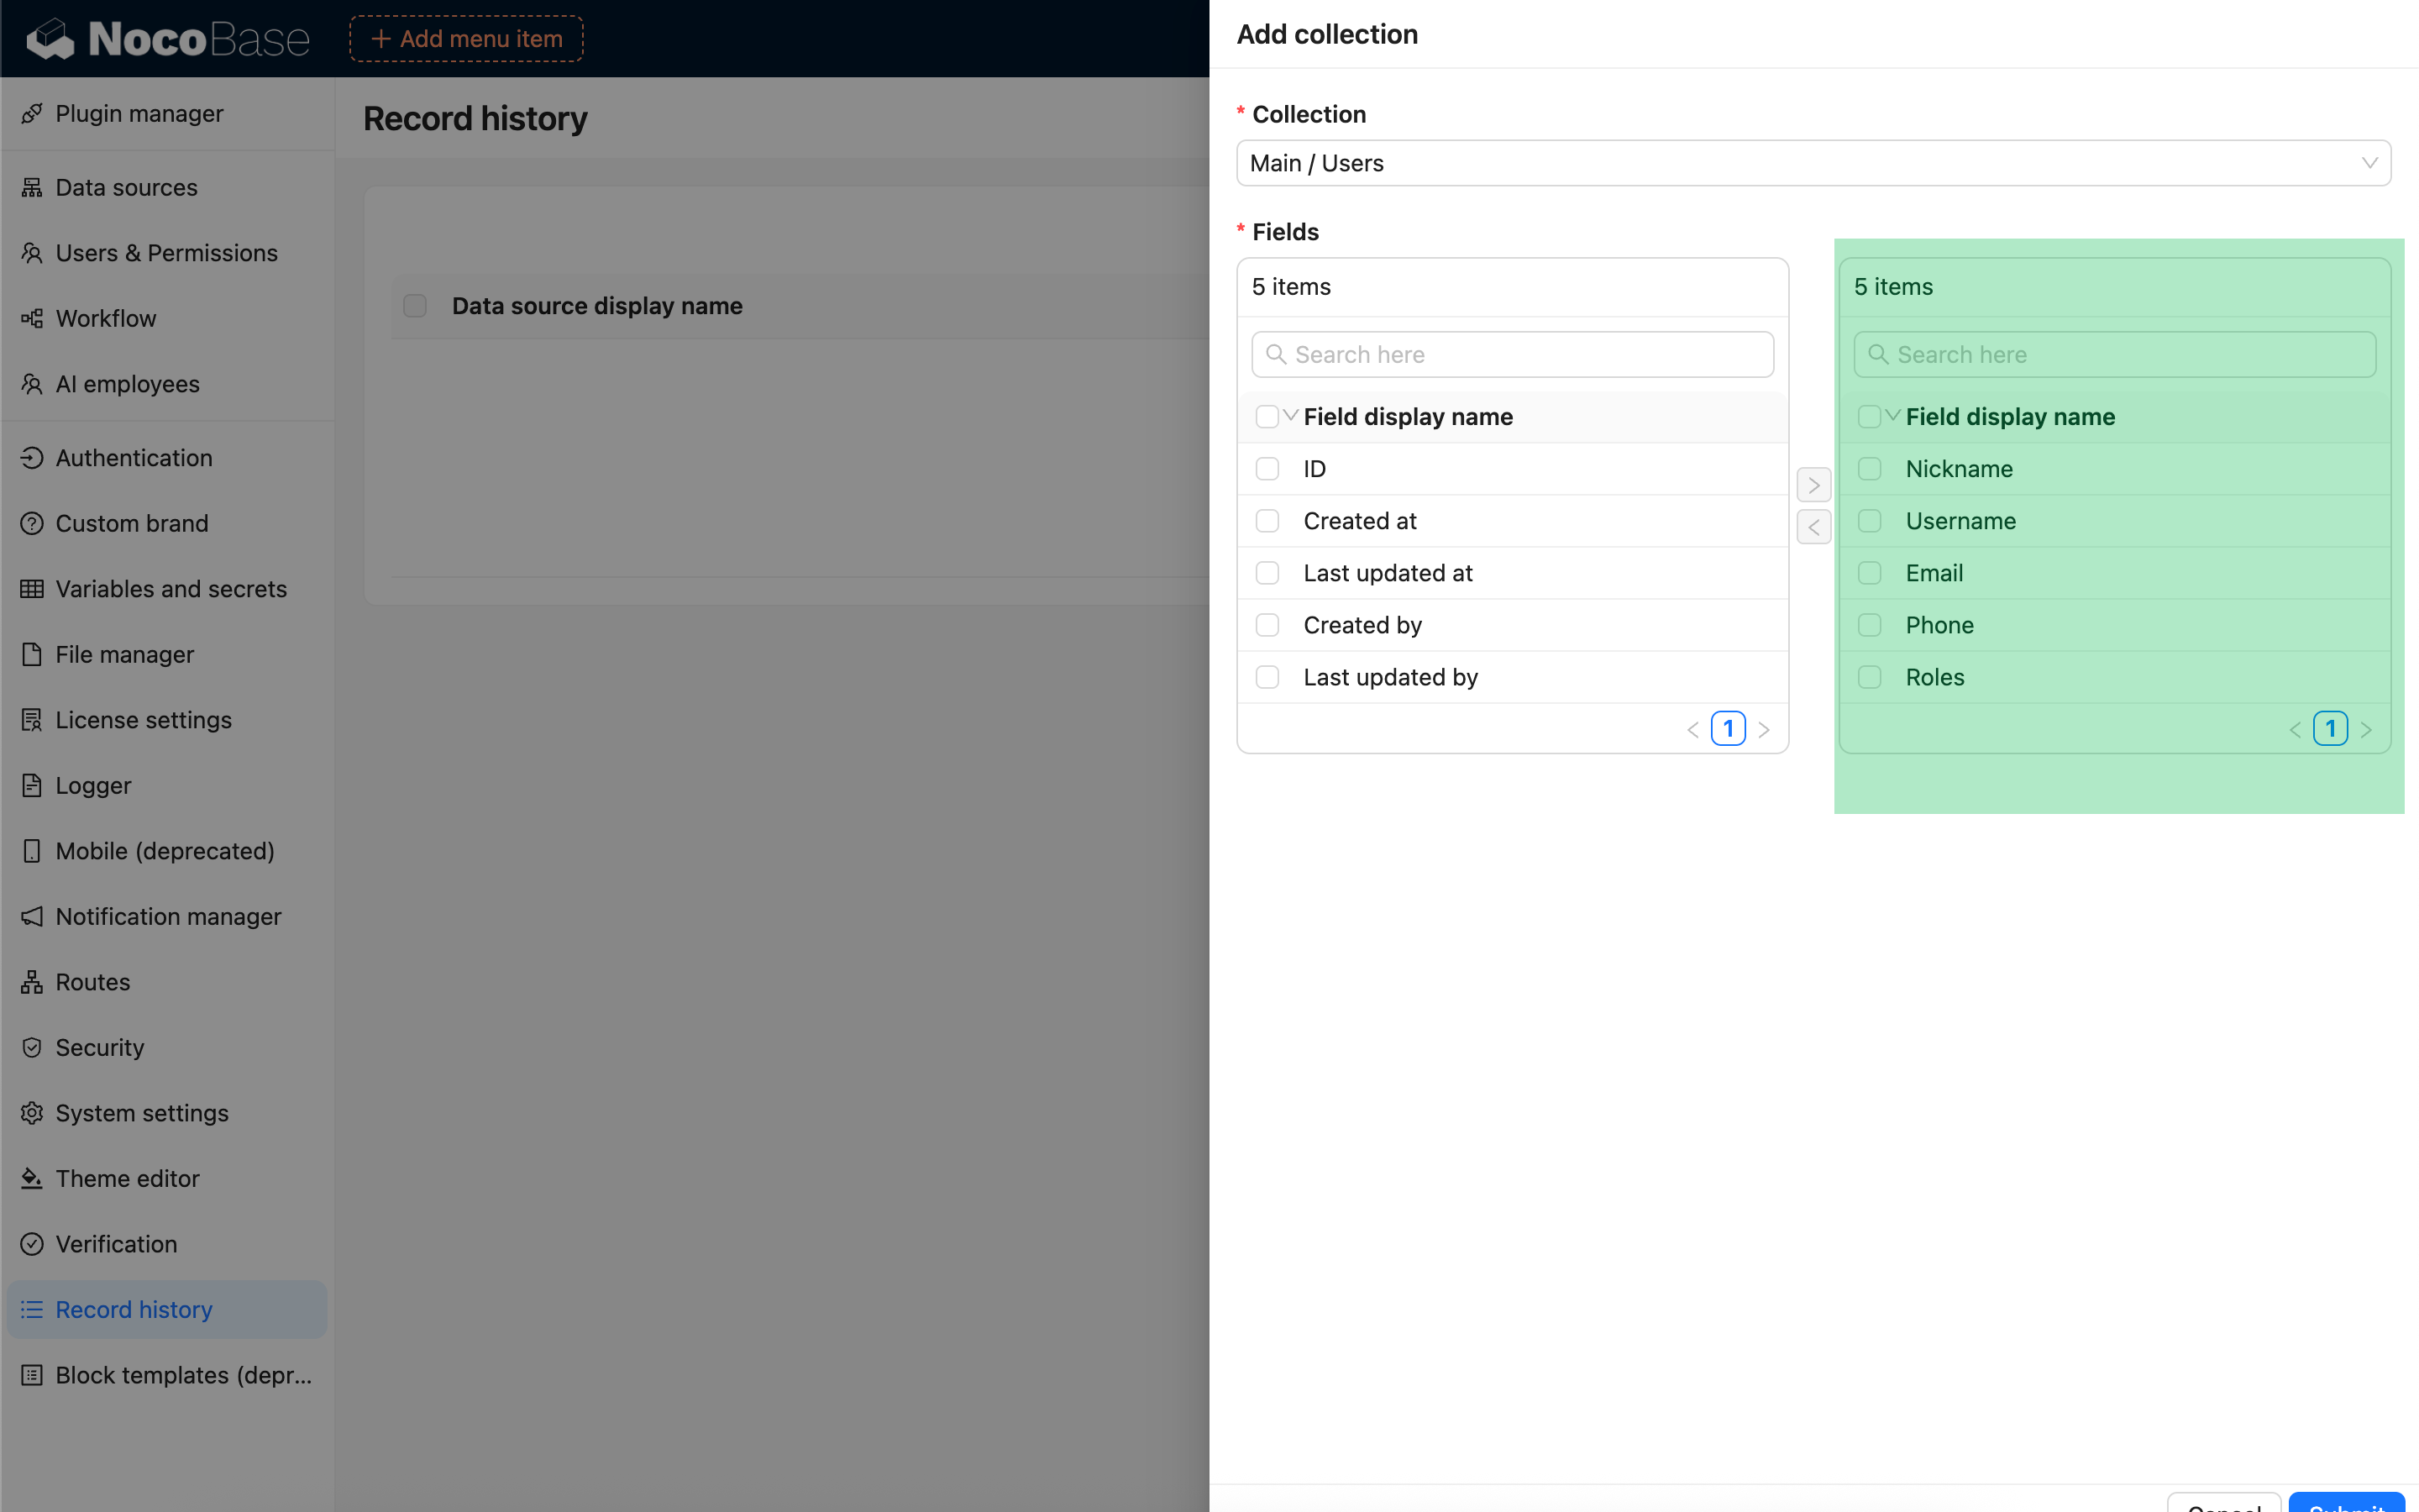The height and width of the screenshot is (1512, 2419).
Task: Click the System settings gear icon
Action: [x=32, y=1113]
